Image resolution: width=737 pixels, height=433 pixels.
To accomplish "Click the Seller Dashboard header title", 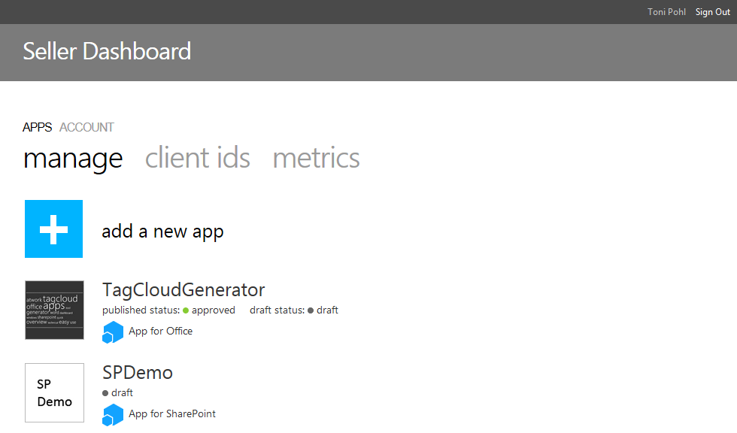I will [x=107, y=52].
